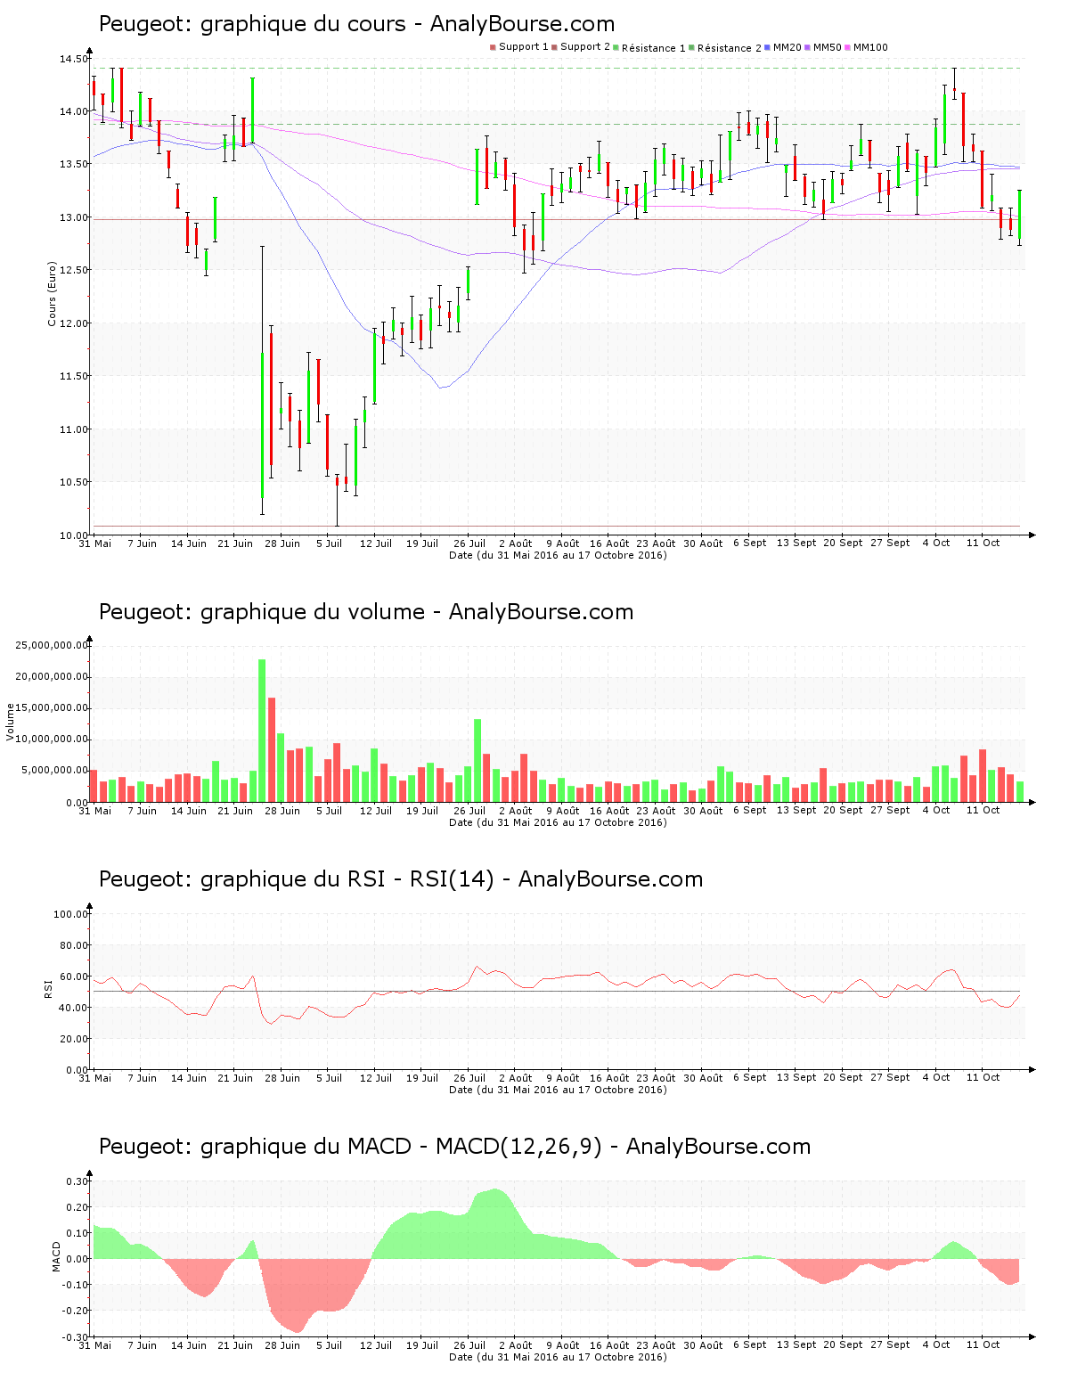Click '6 Sept' date under price chart
1069x1381 pixels.
point(750,543)
